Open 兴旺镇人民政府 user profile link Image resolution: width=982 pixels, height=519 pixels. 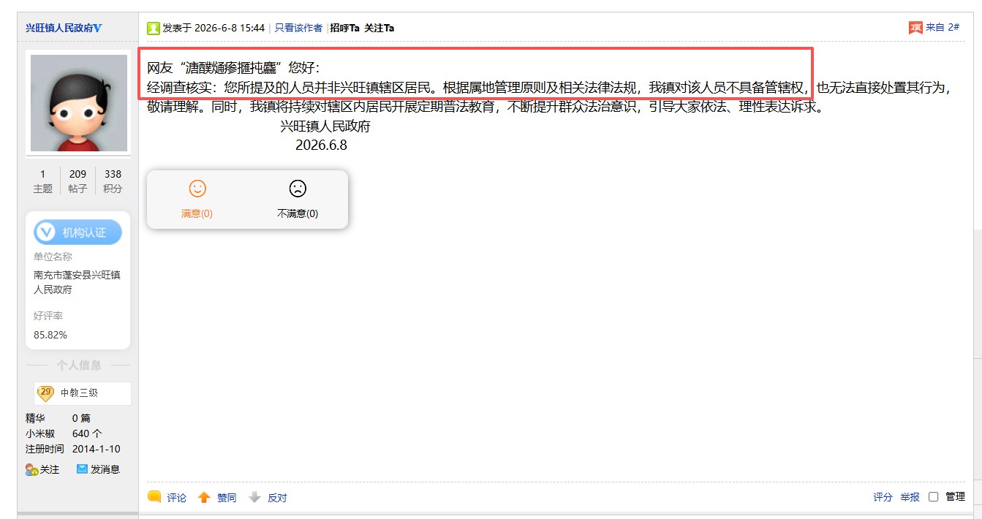click(59, 28)
